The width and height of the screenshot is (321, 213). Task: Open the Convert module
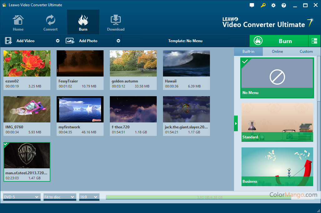pos(50,23)
